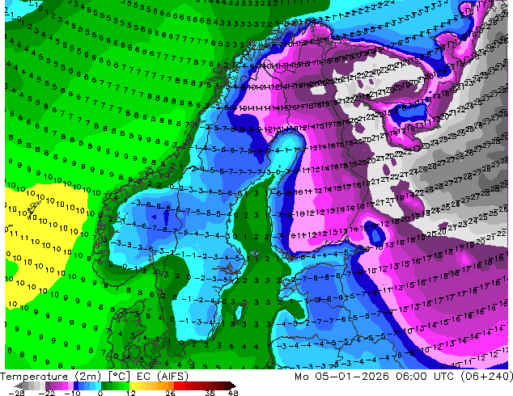
Task: Click the 'Temperature (2m)' title text
Action: click(x=51, y=377)
